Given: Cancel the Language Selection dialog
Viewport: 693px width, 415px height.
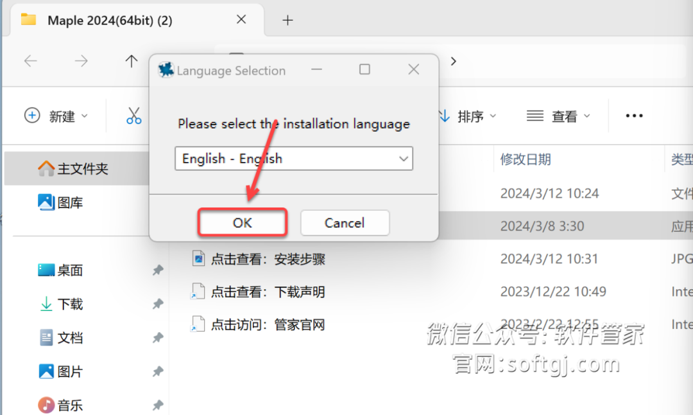Looking at the screenshot, I should pyautogui.click(x=345, y=222).
